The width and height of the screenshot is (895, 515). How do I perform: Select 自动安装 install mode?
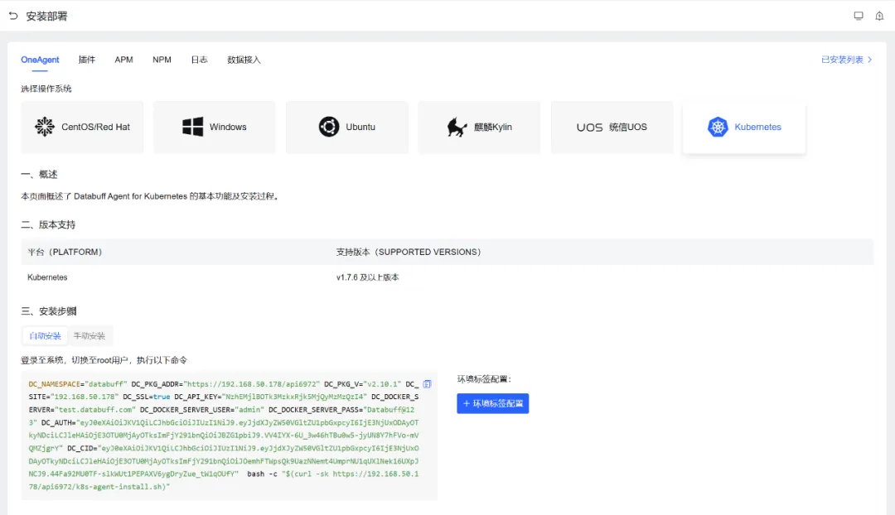click(45, 336)
